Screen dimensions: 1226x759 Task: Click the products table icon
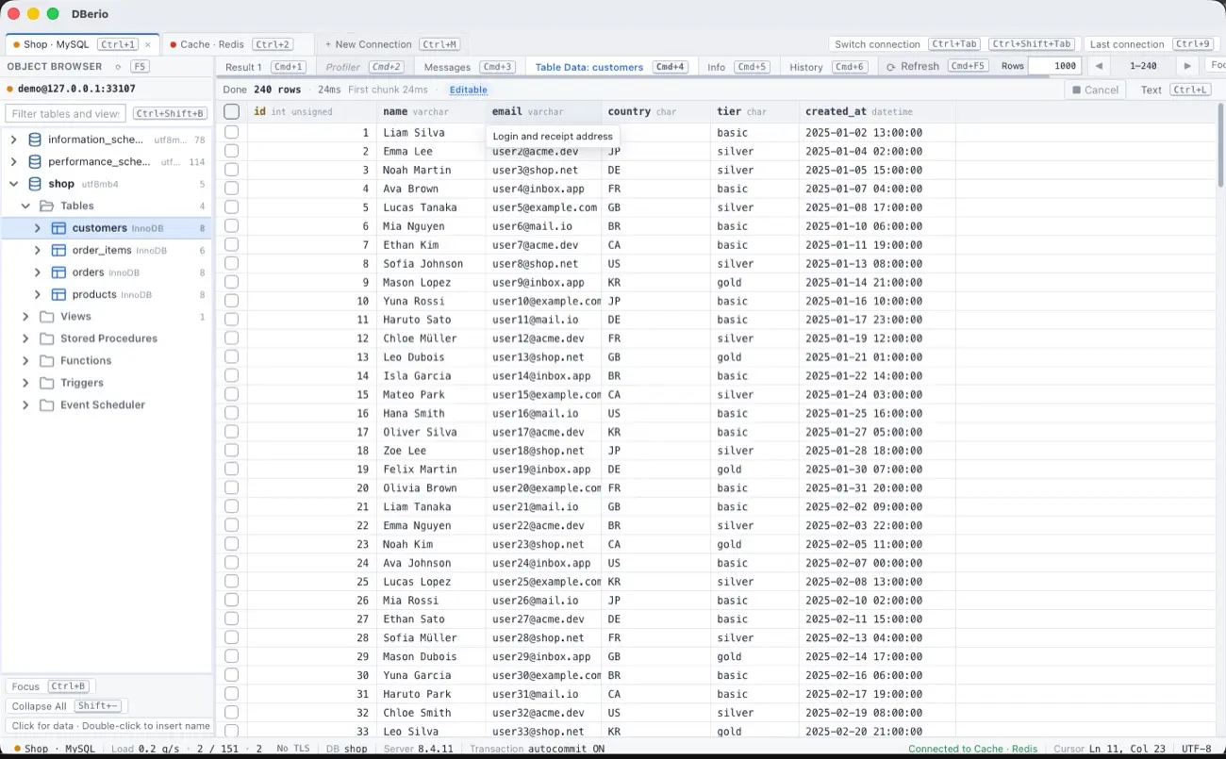coord(58,294)
